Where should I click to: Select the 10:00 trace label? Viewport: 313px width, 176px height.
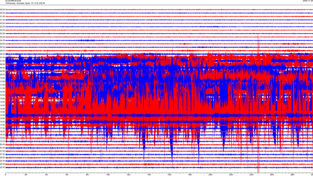[2, 78]
